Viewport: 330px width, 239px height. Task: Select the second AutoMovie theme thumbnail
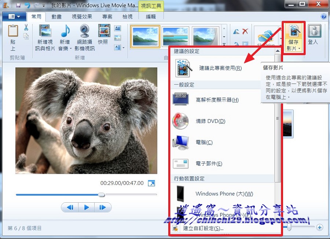pos(175,36)
